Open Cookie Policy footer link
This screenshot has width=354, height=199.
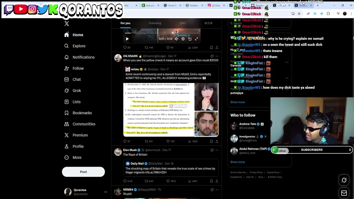pos(273,172)
